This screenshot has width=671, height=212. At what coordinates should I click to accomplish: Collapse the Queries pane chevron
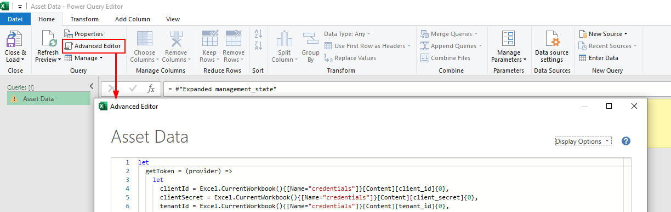tap(92, 86)
